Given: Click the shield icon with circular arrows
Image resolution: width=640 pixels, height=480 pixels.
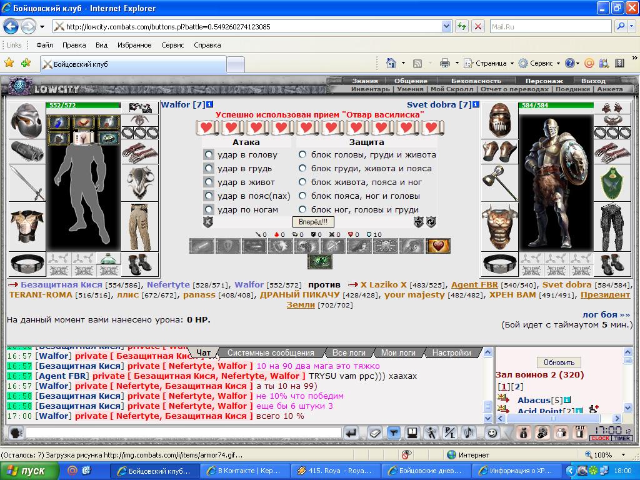Looking at the screenshot, I should pos(431,222).
